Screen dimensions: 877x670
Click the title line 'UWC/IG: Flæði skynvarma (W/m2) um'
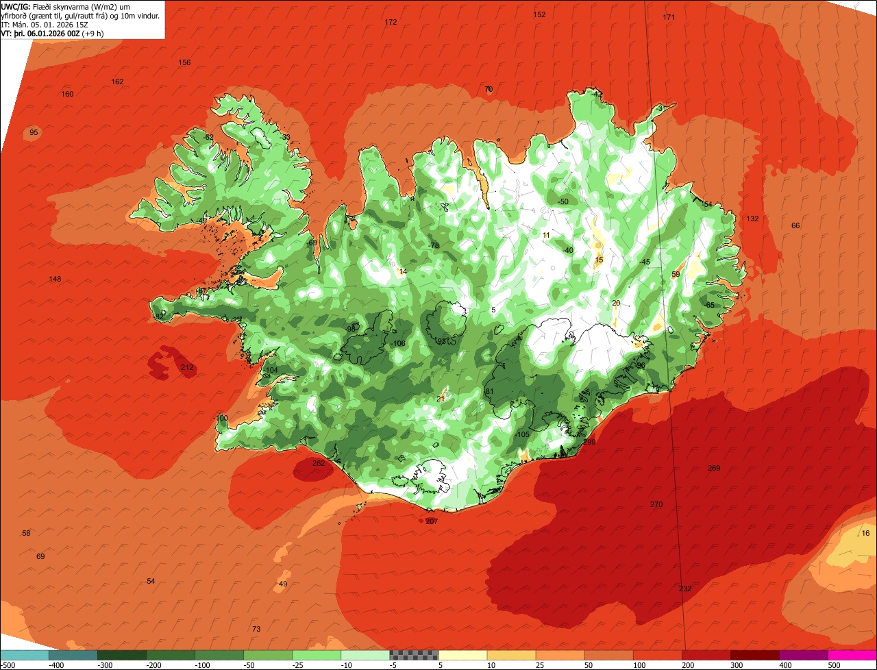point(66,7)
